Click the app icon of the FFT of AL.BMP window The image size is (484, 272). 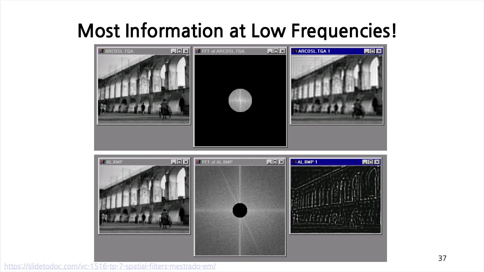click(x=198, y=162)
